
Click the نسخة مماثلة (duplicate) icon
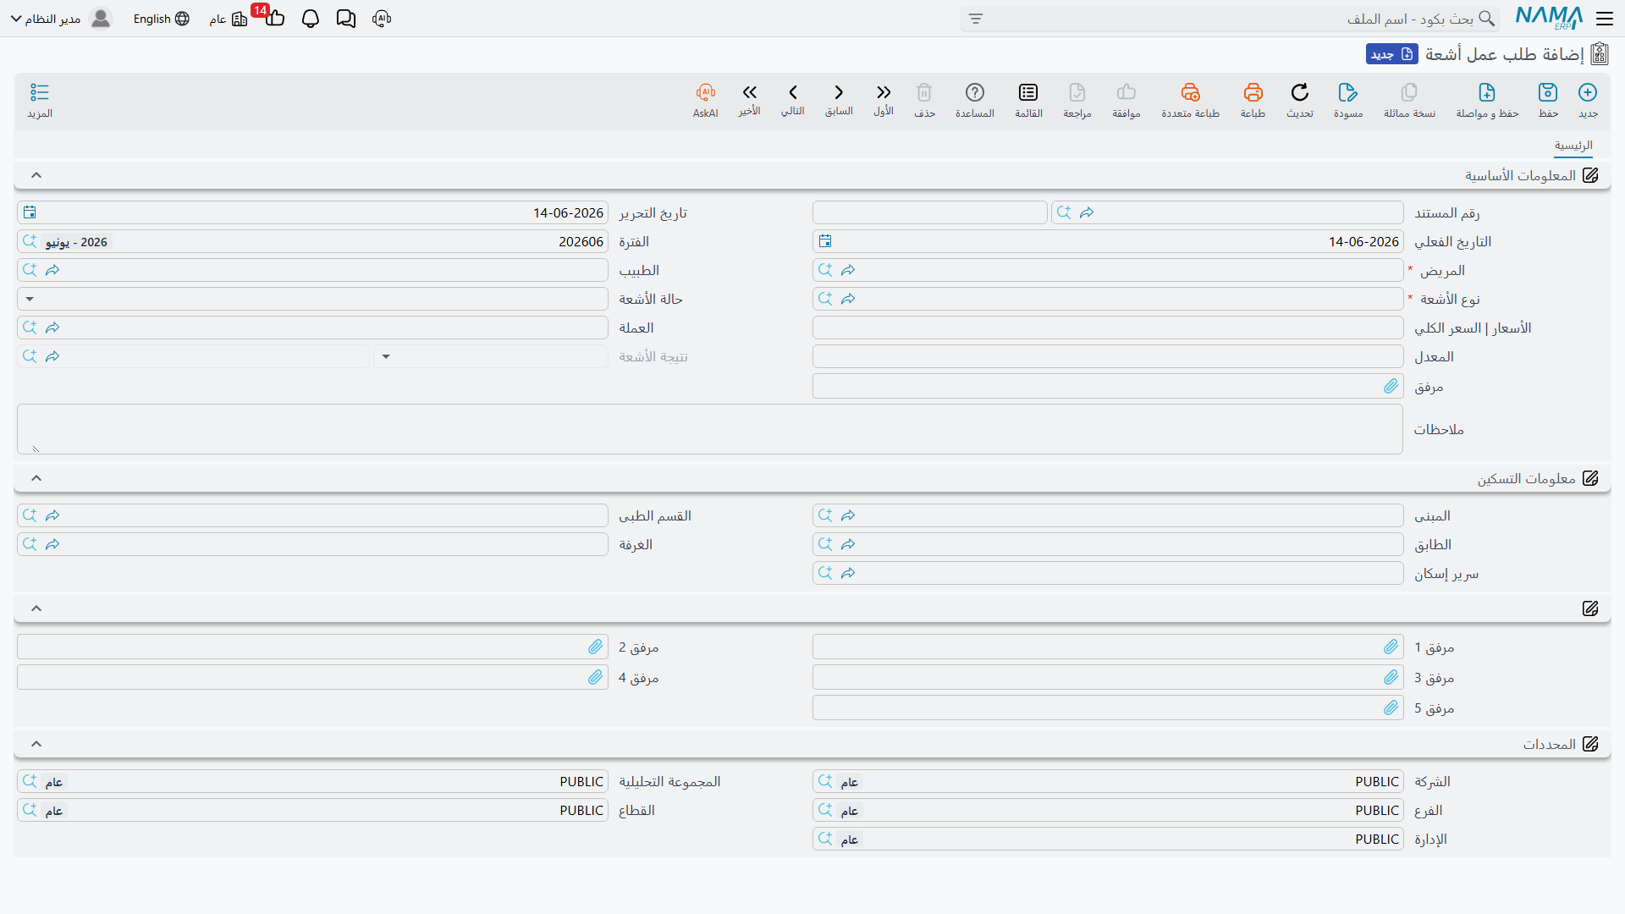(1409, 92)
